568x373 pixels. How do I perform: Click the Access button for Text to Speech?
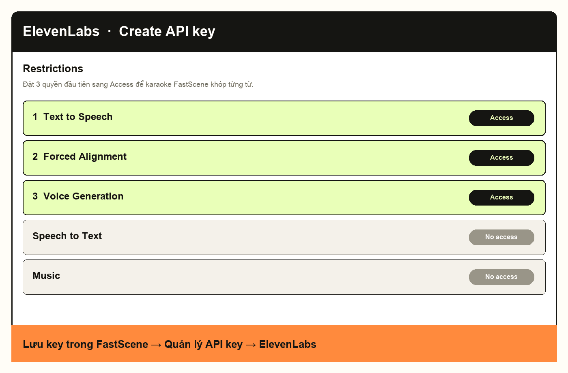(501, 118)
